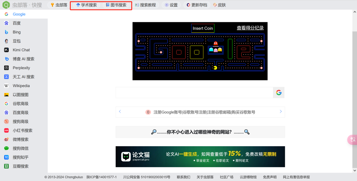357x181 pixels.
Task: Click Insert Coin on Pac-Man doodle
Action: (x=203, y=28)
